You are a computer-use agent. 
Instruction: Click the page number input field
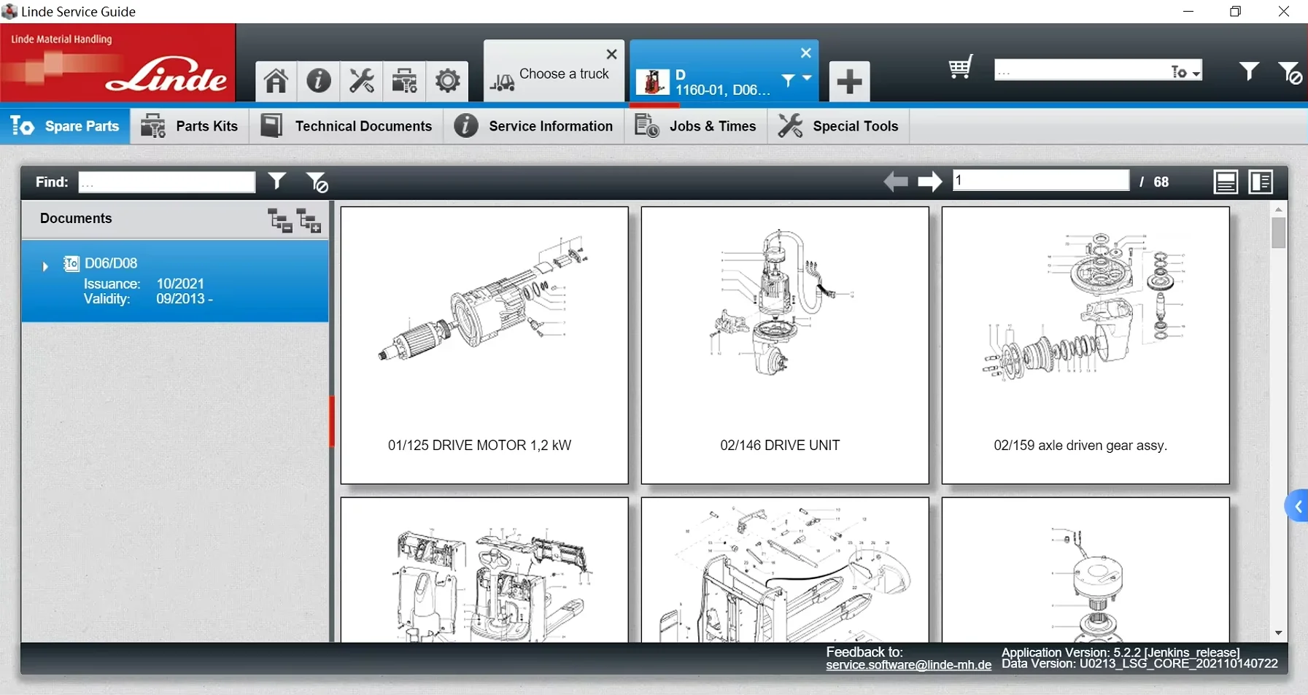1041,180
